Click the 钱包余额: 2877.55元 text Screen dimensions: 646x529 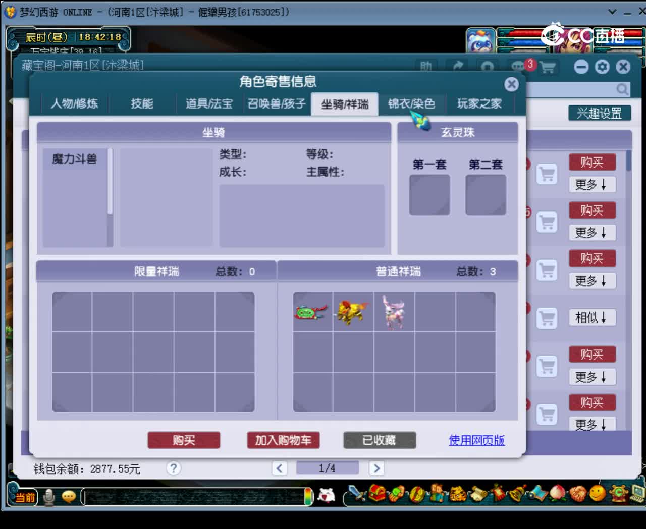86,469
